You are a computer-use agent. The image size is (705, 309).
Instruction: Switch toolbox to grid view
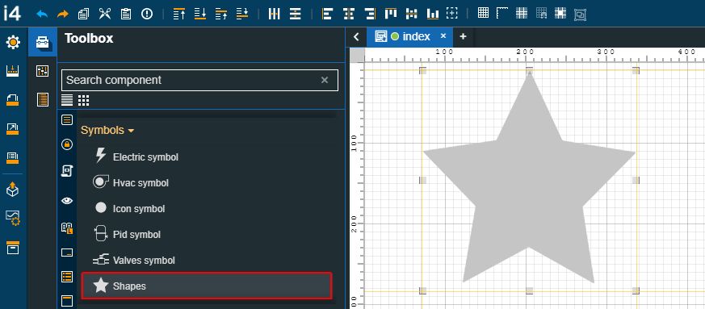84,100
